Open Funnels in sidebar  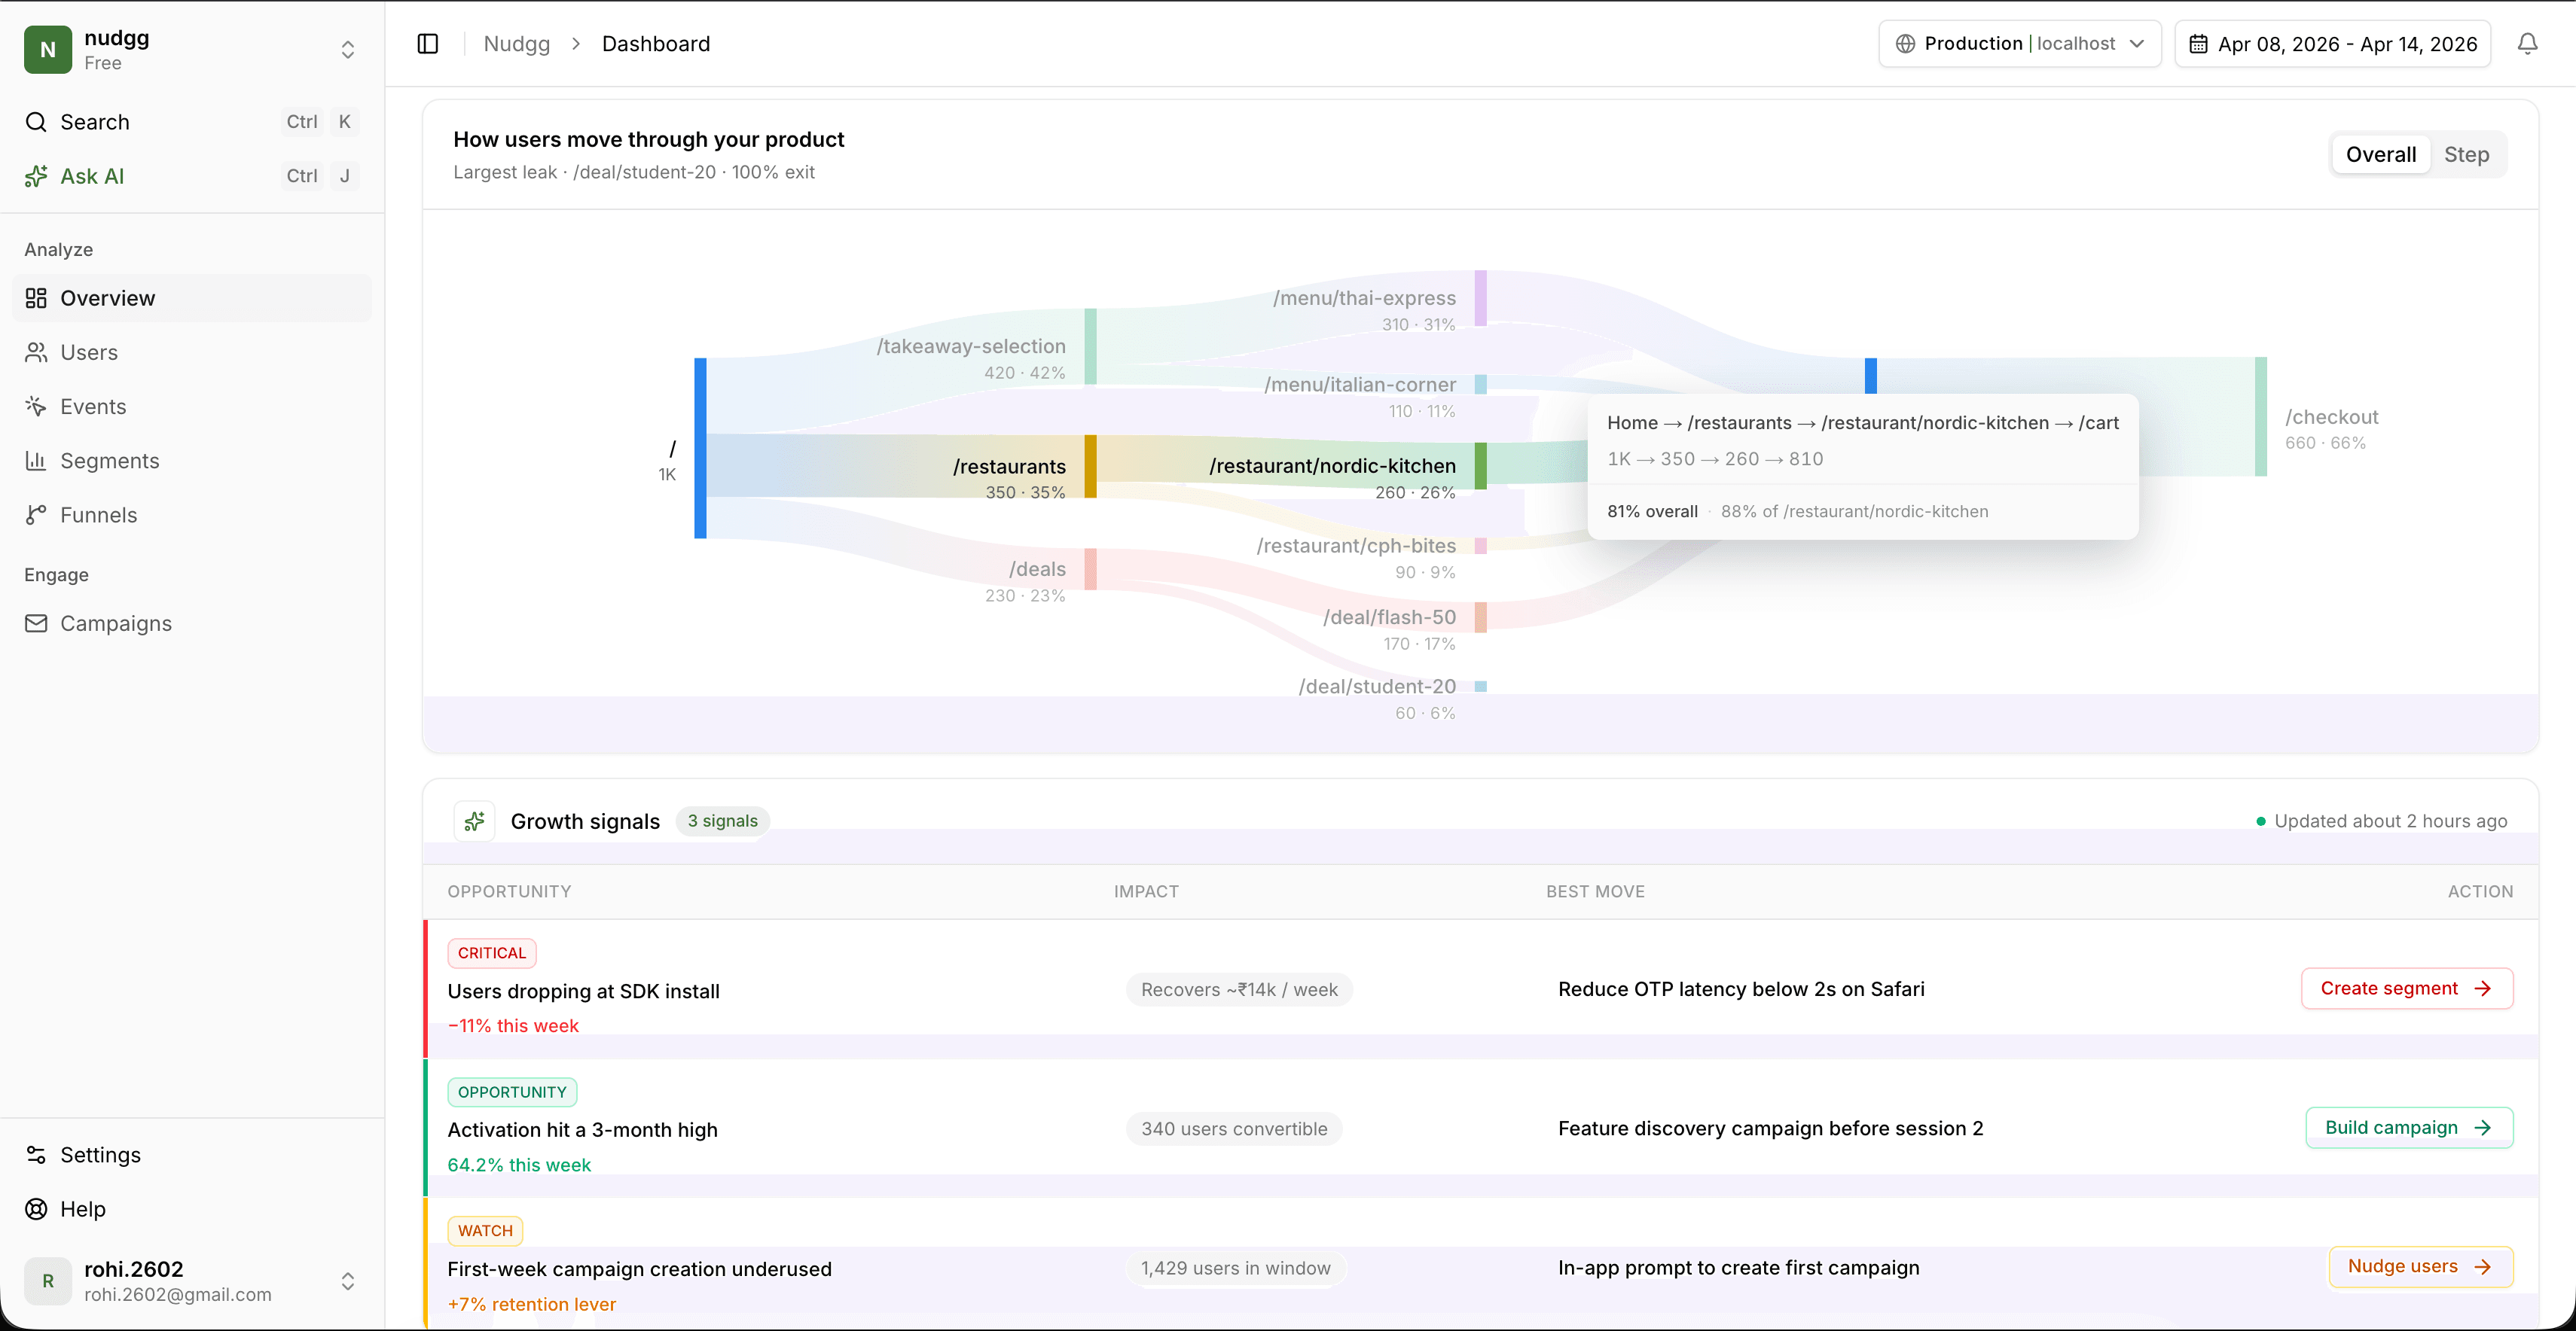(x=192, y=515)
